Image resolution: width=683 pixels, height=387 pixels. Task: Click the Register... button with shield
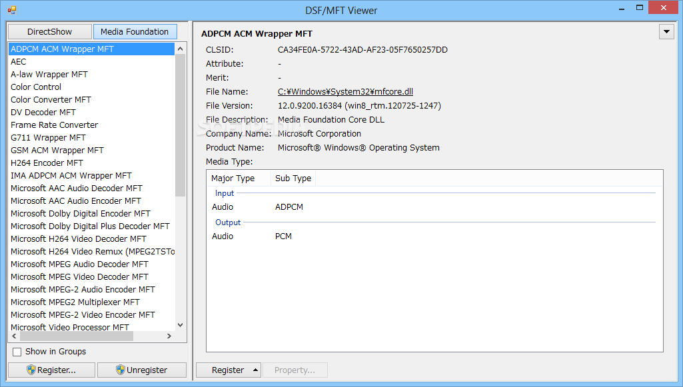[x=51, y=370]
